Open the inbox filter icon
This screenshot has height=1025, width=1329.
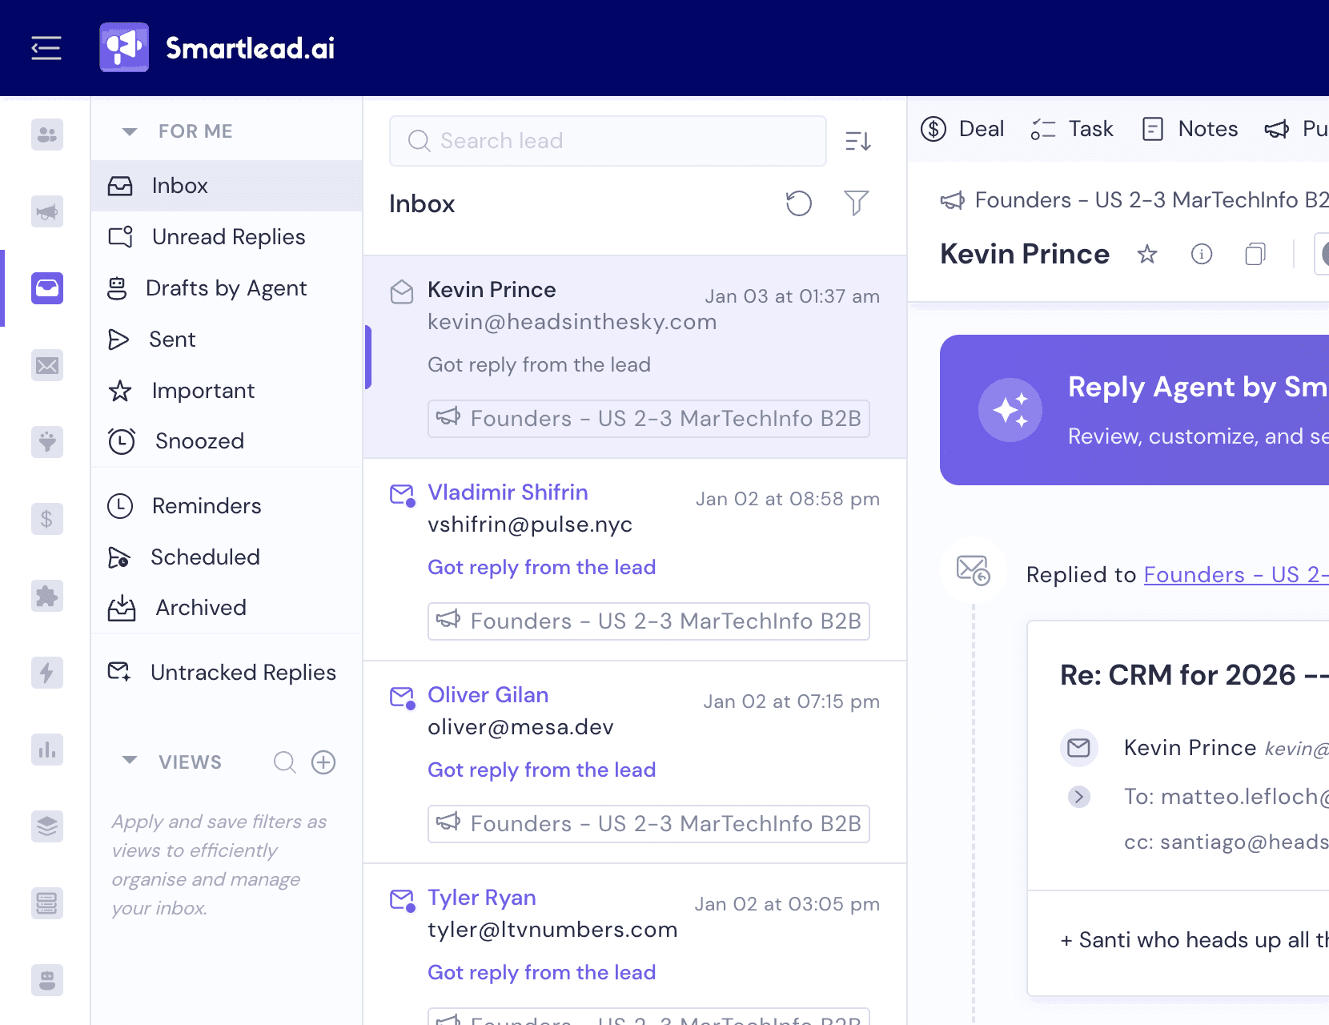(856, 203)
